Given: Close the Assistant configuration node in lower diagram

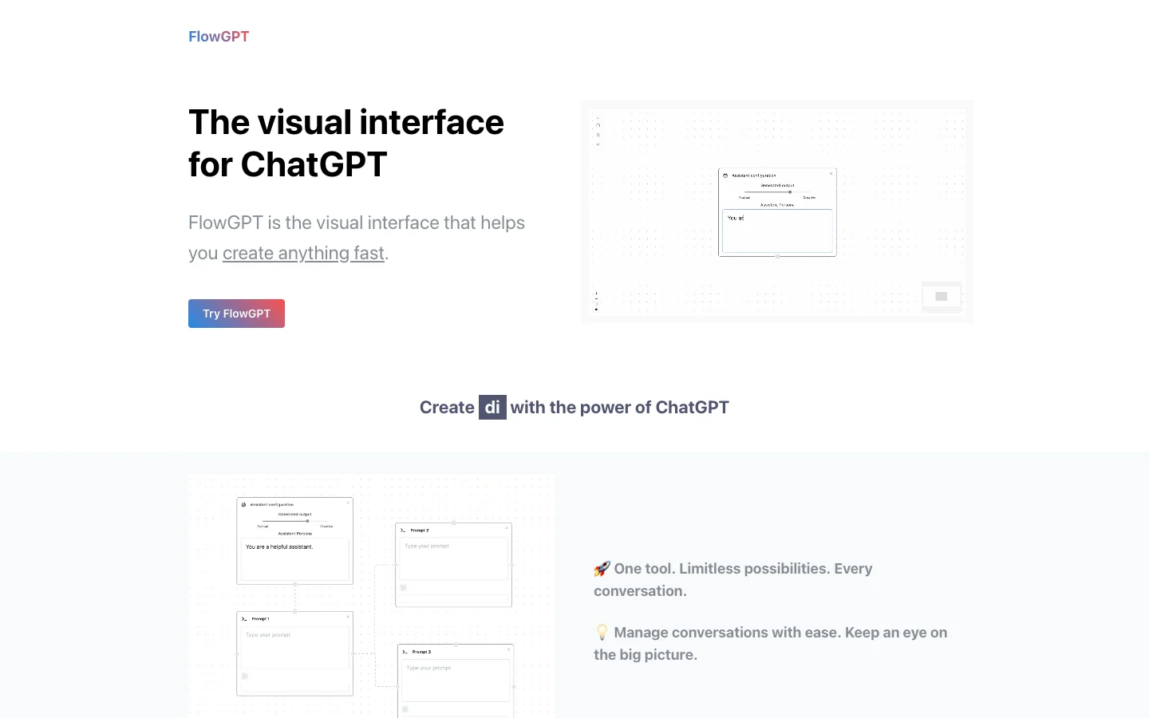Looking at the screenshot, I should point(348,503).
